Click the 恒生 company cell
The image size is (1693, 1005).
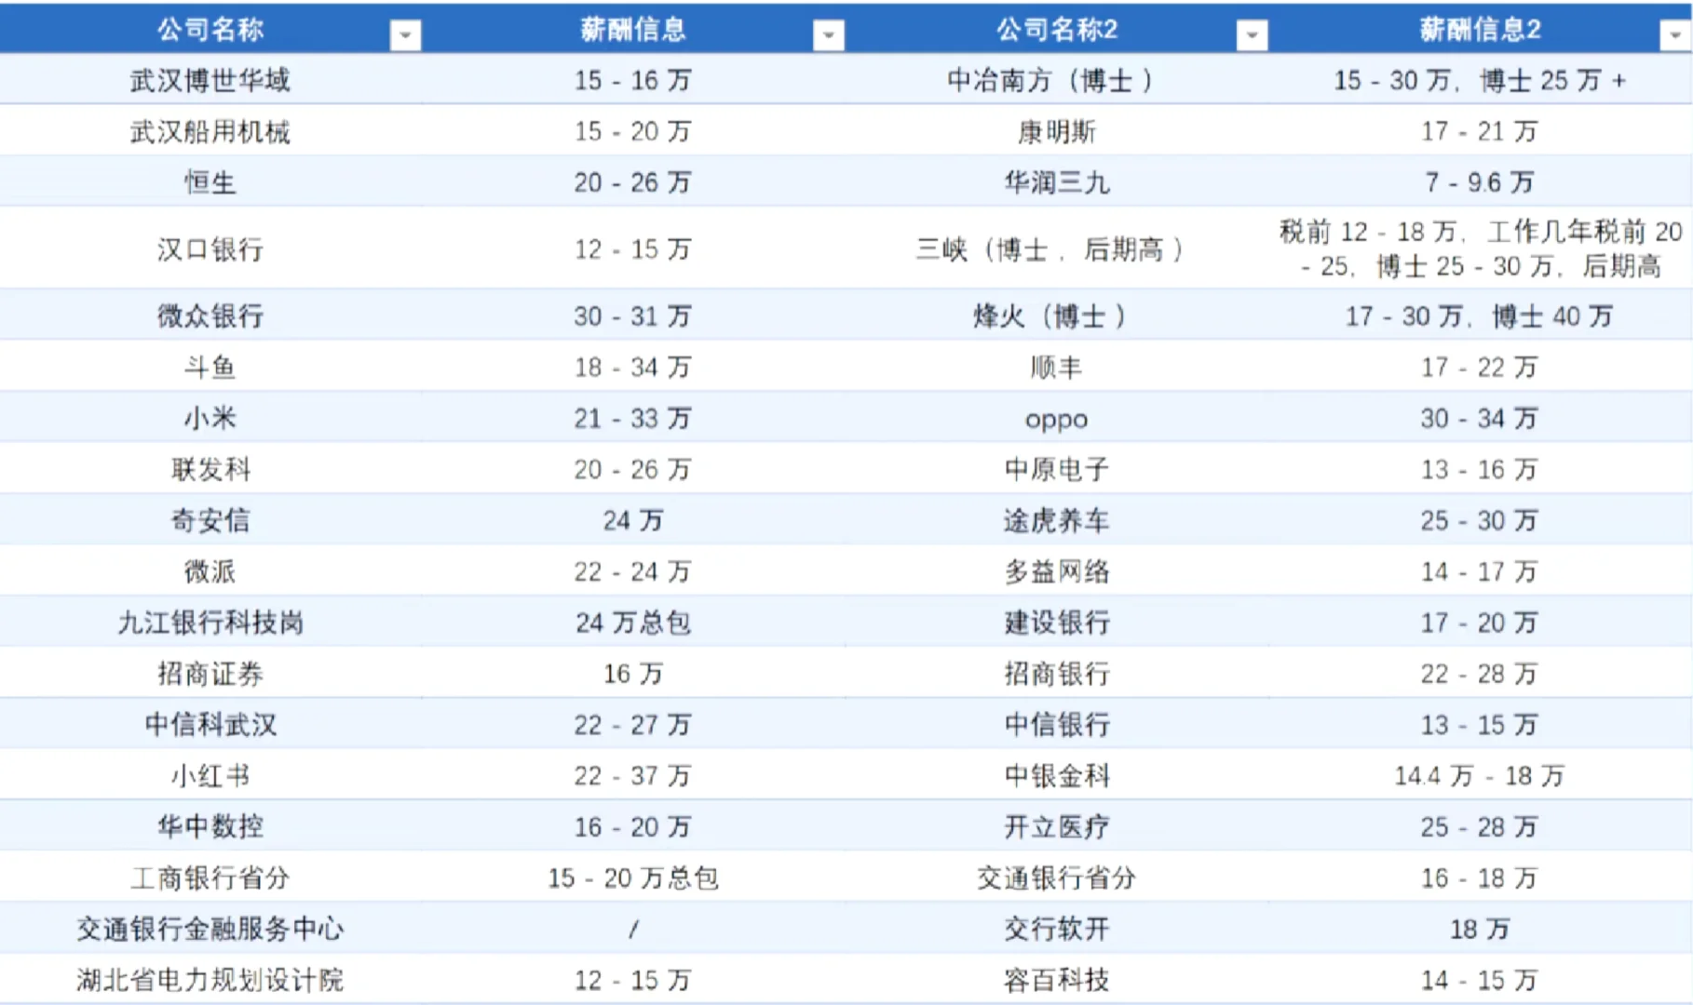pos(210,182)
